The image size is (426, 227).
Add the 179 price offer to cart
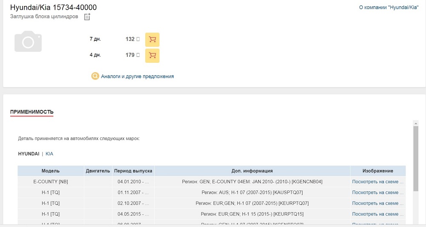[152, 55]
